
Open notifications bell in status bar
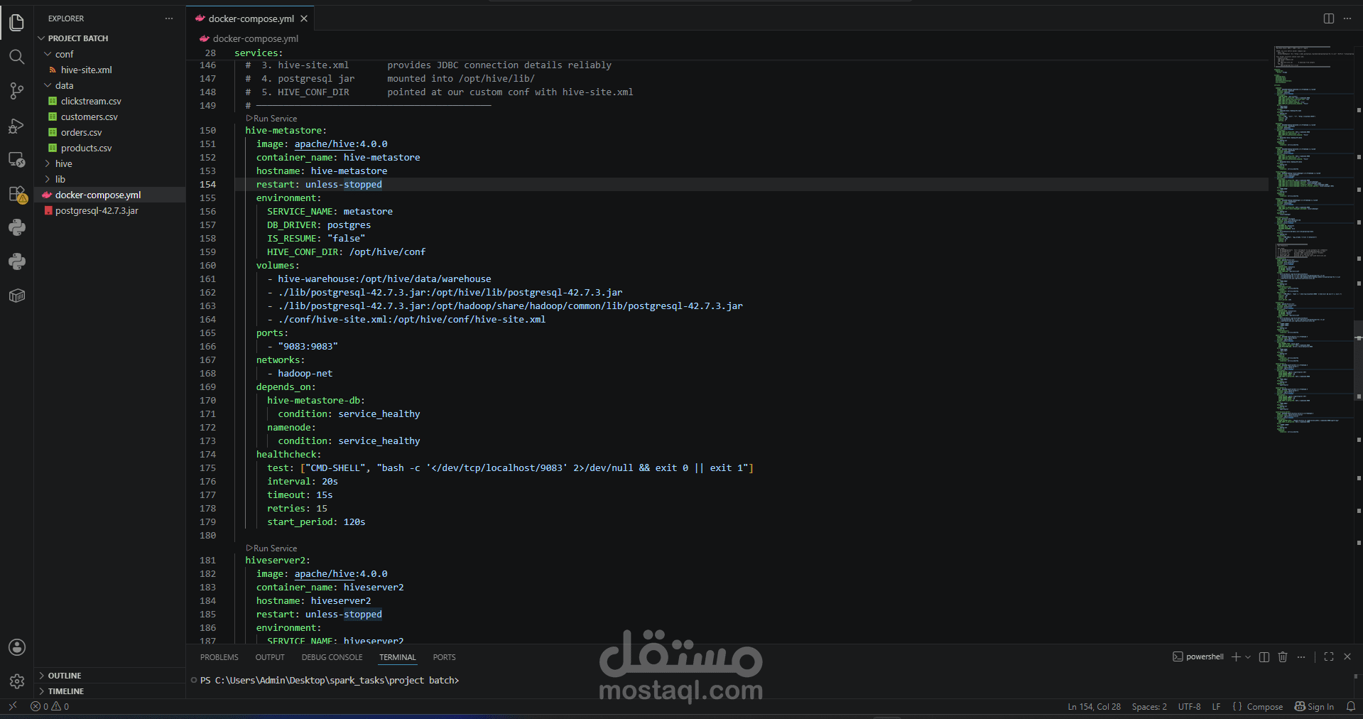[x=1351, y=706]
